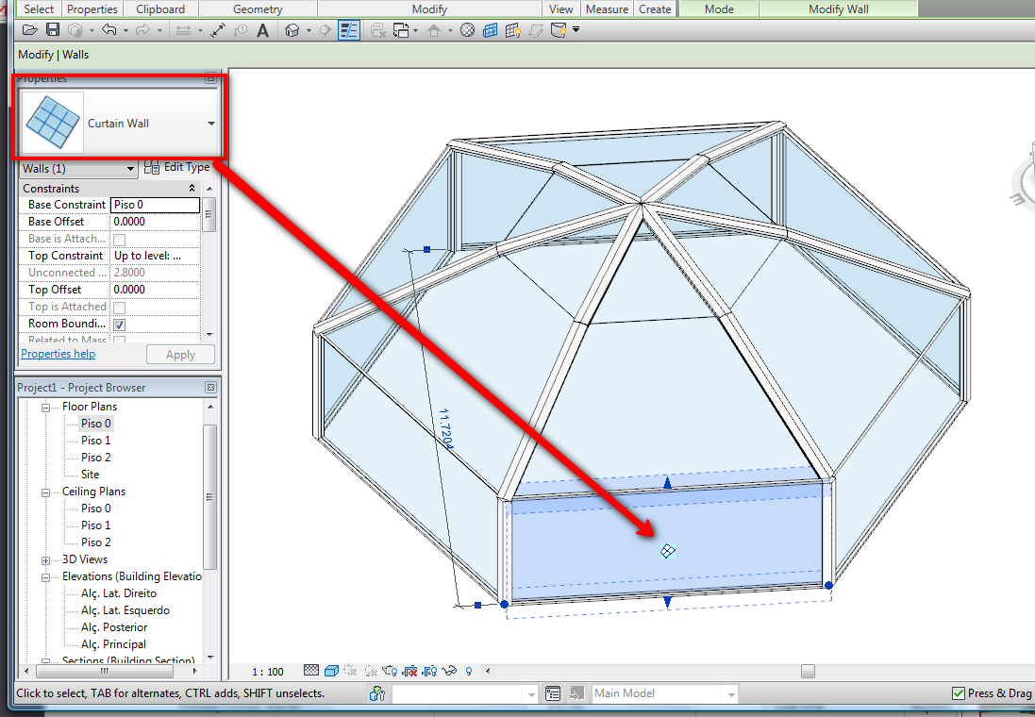The width and height of the screenshot is (1035, 717).
Task: Click the Base Offset value 0.0000
Action: pyautogui.click(x=155, y=222)
